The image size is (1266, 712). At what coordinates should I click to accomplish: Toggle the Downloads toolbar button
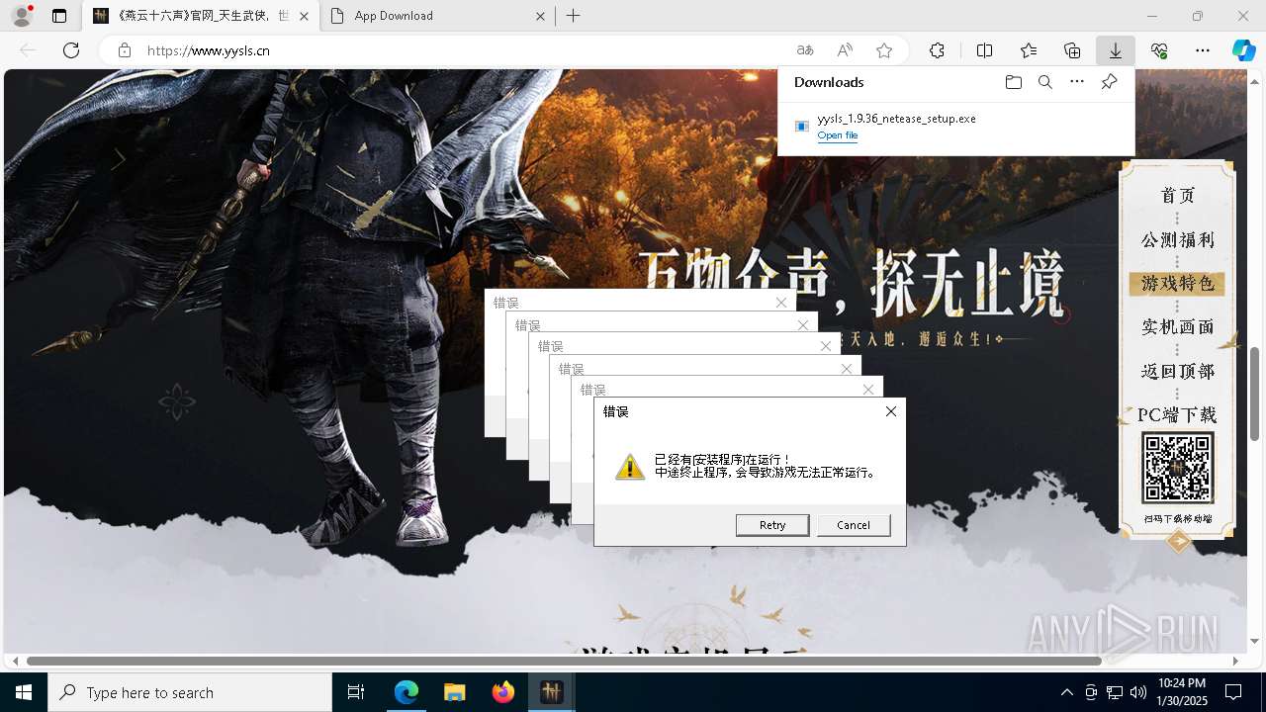[x=1116, y=50]
